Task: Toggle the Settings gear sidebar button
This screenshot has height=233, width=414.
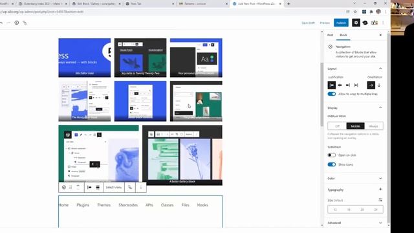Action: (x=356, y=23)
